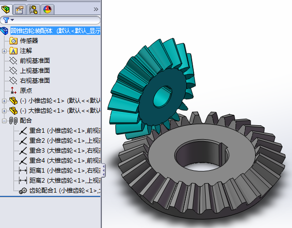Image resolution: width=292 pixels, height=228 pixels.
Task: Select the 距离1 distance mate
Action: [x=65, y=171]
